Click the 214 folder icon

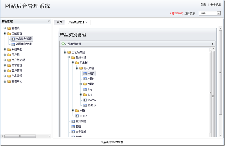point(85,95)
